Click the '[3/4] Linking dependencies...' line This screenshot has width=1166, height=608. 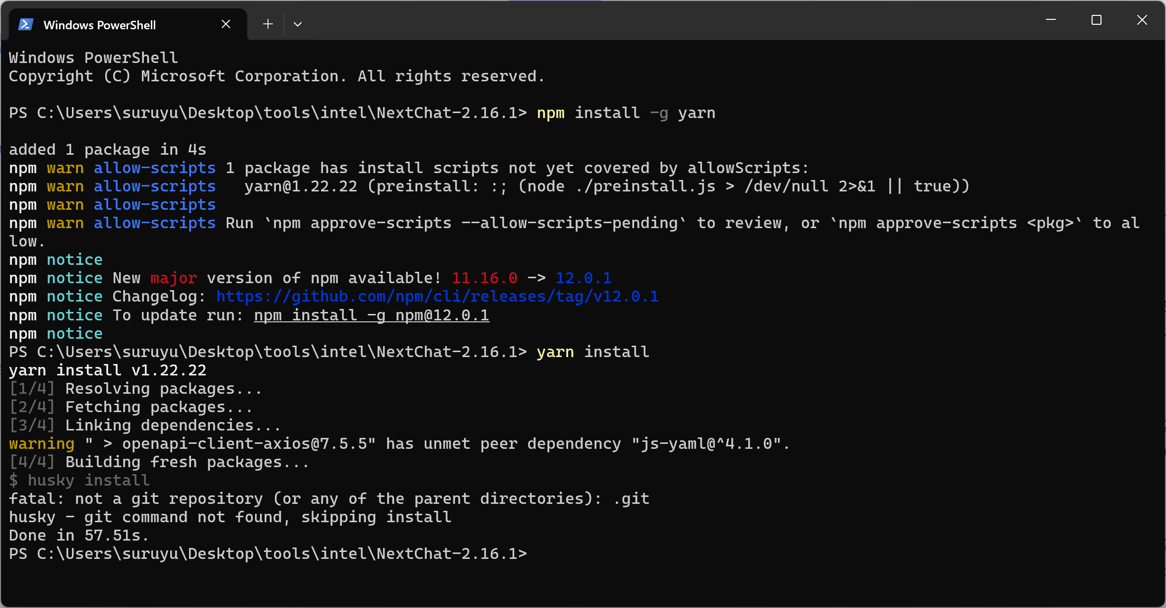(x=145, y=426)
